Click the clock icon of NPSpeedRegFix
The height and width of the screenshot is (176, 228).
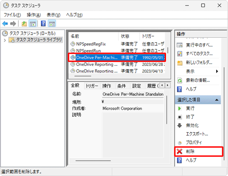[73, 44]
